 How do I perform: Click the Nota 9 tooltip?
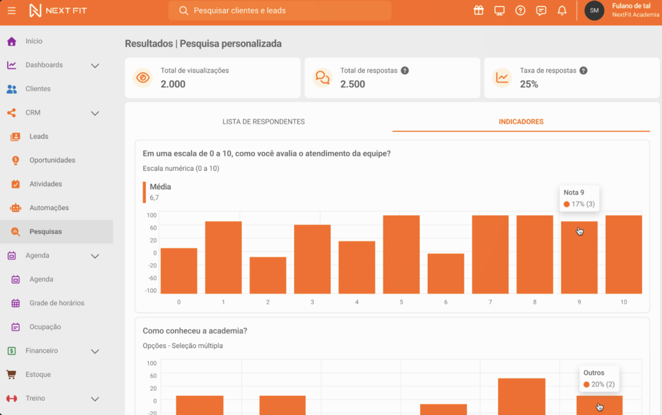click(x=579, y=199)
